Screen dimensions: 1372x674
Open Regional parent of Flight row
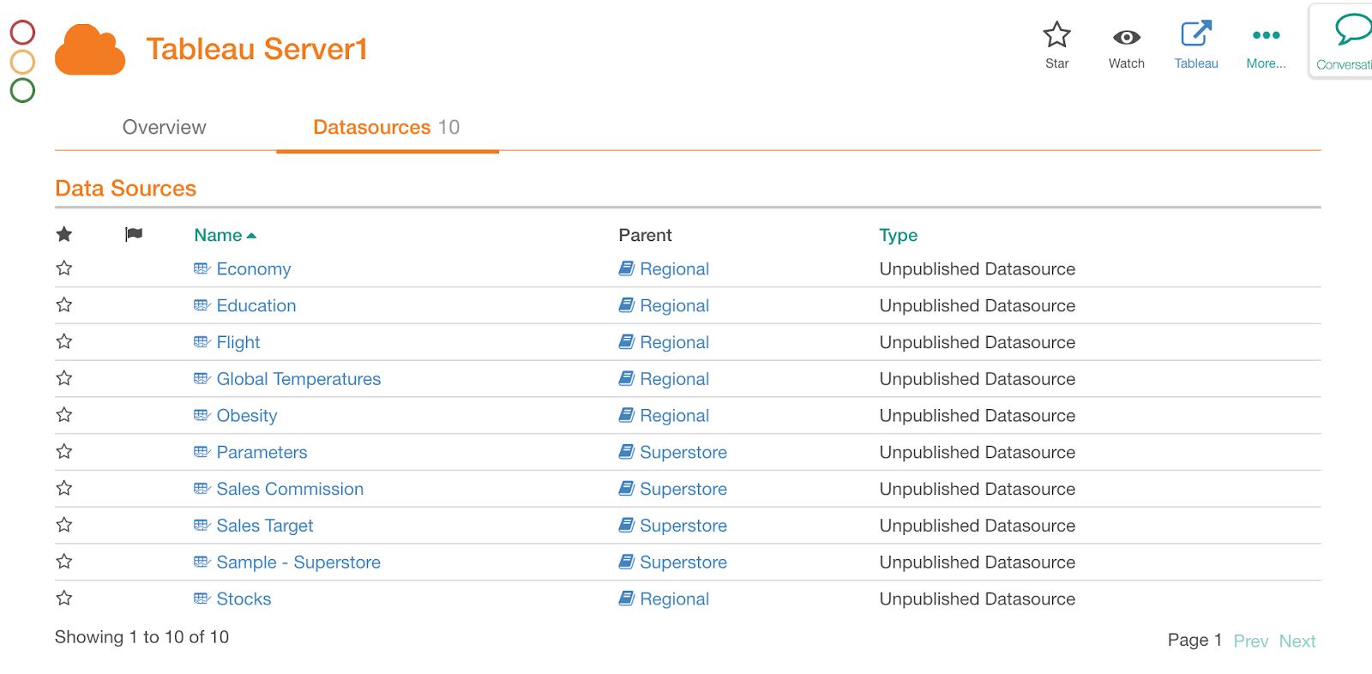tap(674, 342)
